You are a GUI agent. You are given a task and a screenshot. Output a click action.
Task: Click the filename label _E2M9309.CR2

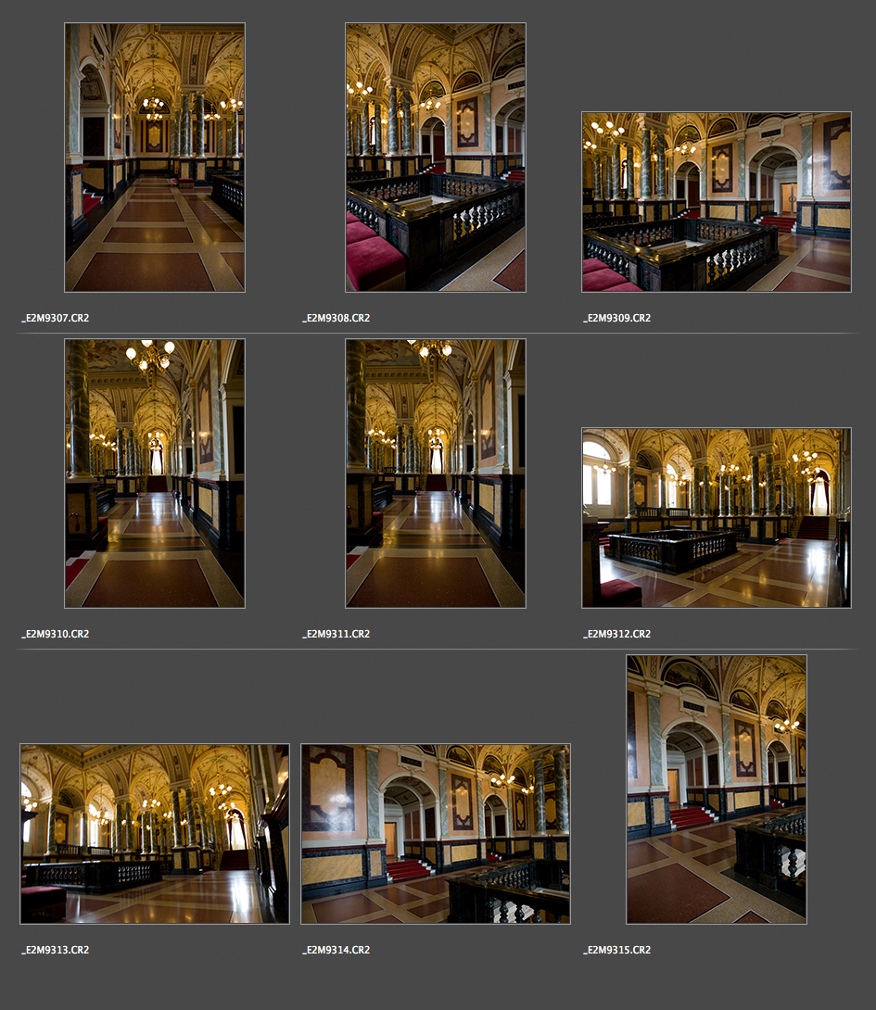617,318
